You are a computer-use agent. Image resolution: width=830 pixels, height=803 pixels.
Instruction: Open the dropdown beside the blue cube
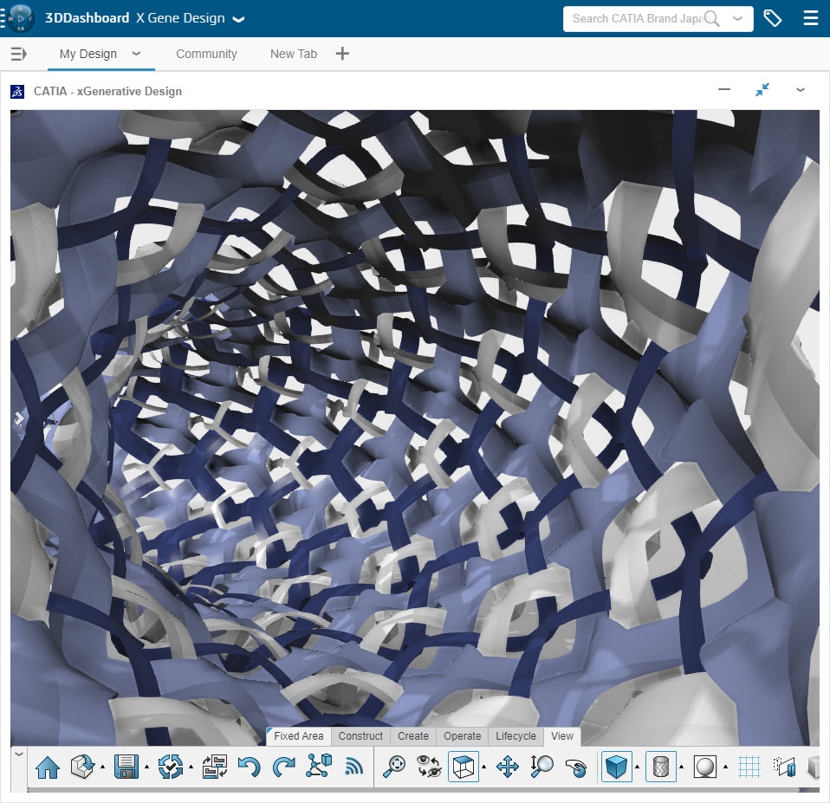pos(637,767)
